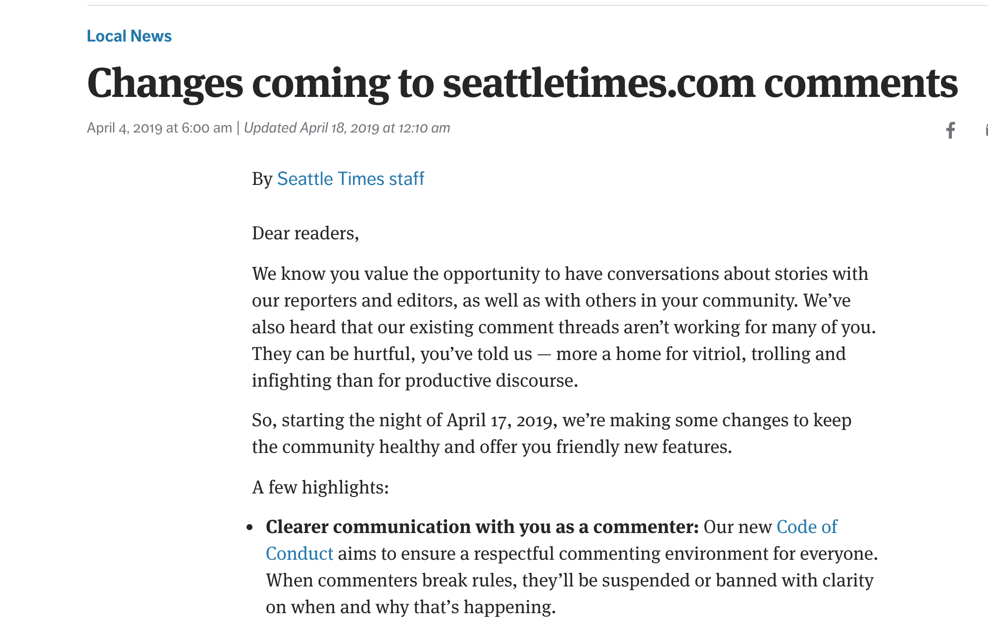Click the bullet point marker before Clearer communication
988x627 pixels.
pyautogui.click(x=250, y=528)
